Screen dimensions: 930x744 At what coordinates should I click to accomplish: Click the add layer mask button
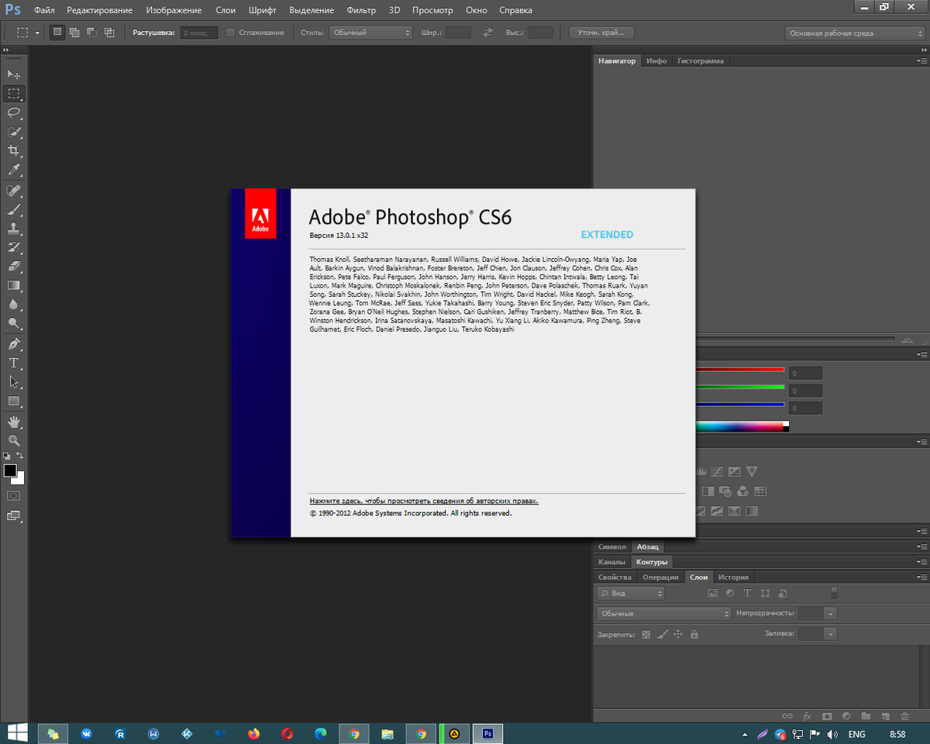[x=827, y=716]
